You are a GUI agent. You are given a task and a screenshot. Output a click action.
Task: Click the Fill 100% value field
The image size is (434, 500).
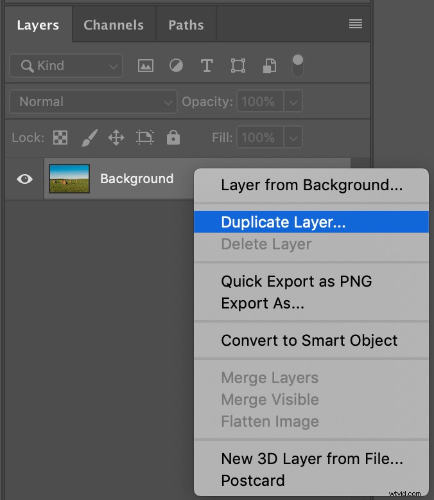point(260,138)
